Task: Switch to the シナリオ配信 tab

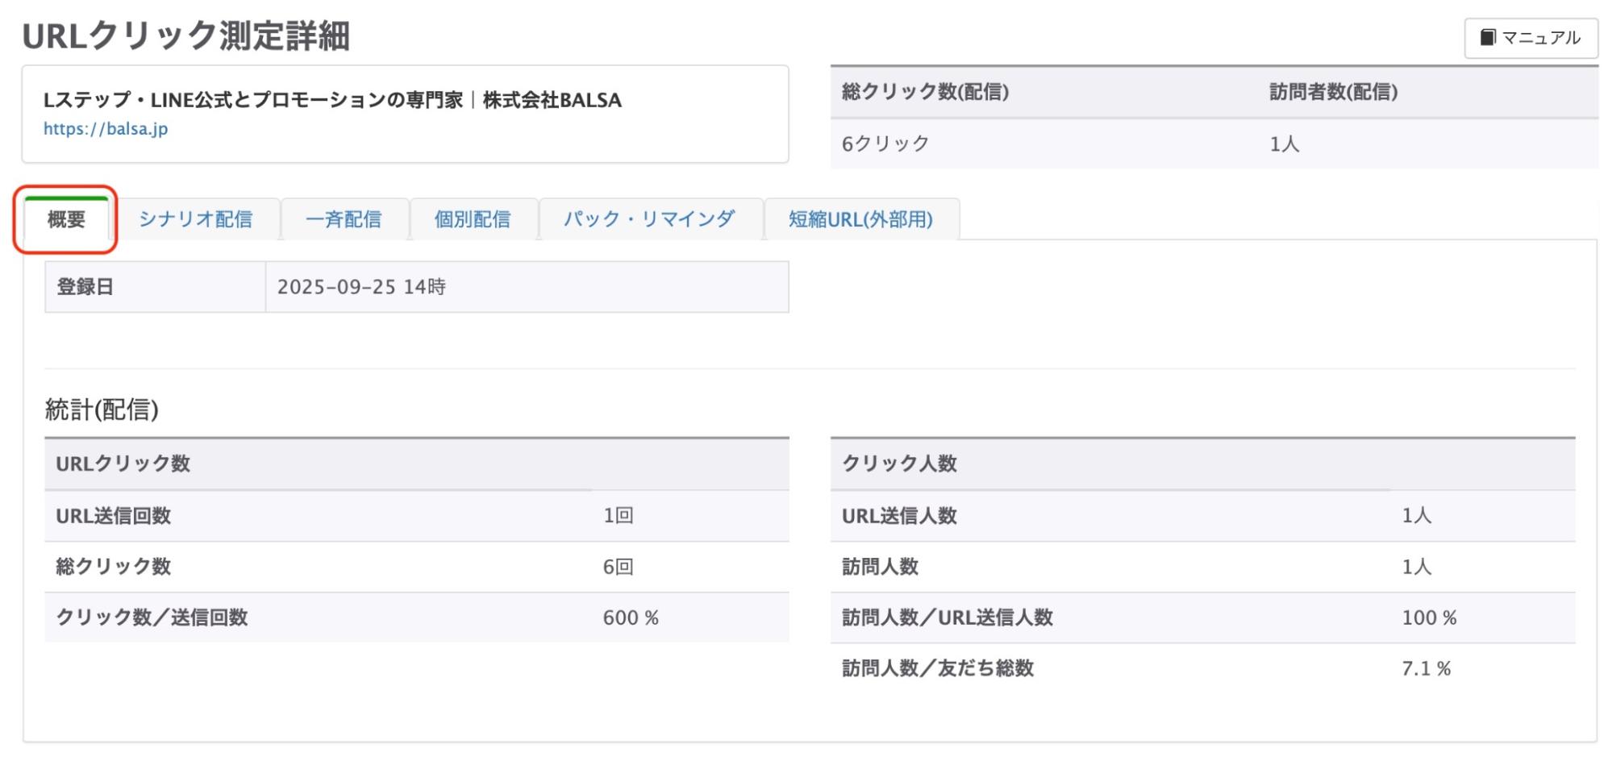Action: [x=196, y=218]
